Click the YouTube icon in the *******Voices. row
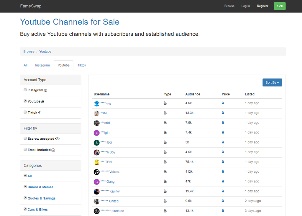This screenshot has height=216, width=302. [165, 172]
